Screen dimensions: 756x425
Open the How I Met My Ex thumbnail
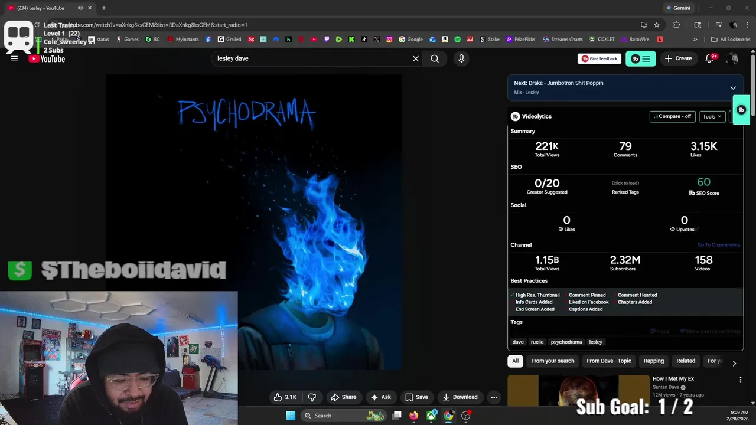pos(578,391)
